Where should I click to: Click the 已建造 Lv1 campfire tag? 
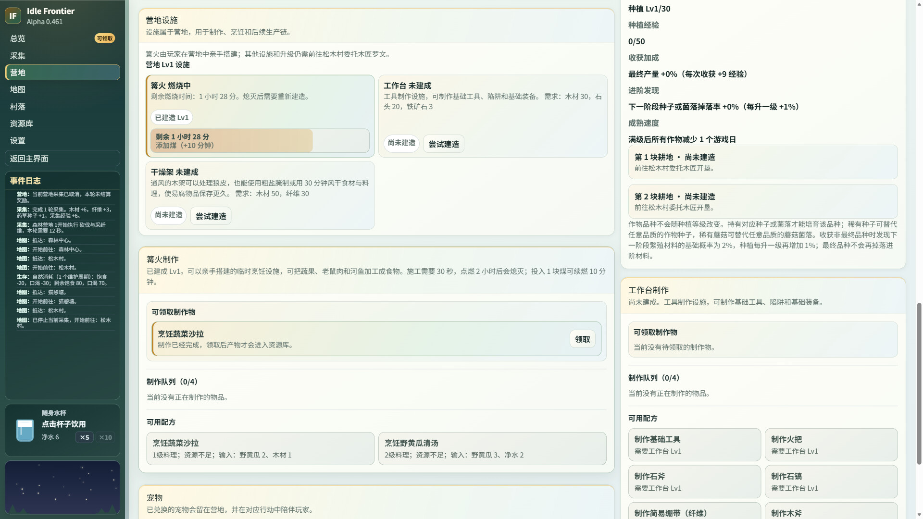point(172,118)
